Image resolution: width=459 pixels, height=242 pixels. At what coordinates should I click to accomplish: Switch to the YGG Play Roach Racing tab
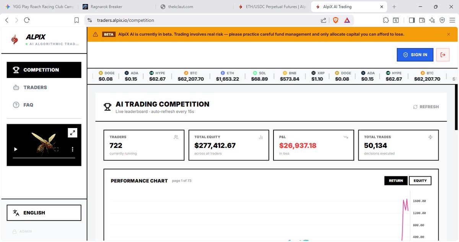pos(39,6)
